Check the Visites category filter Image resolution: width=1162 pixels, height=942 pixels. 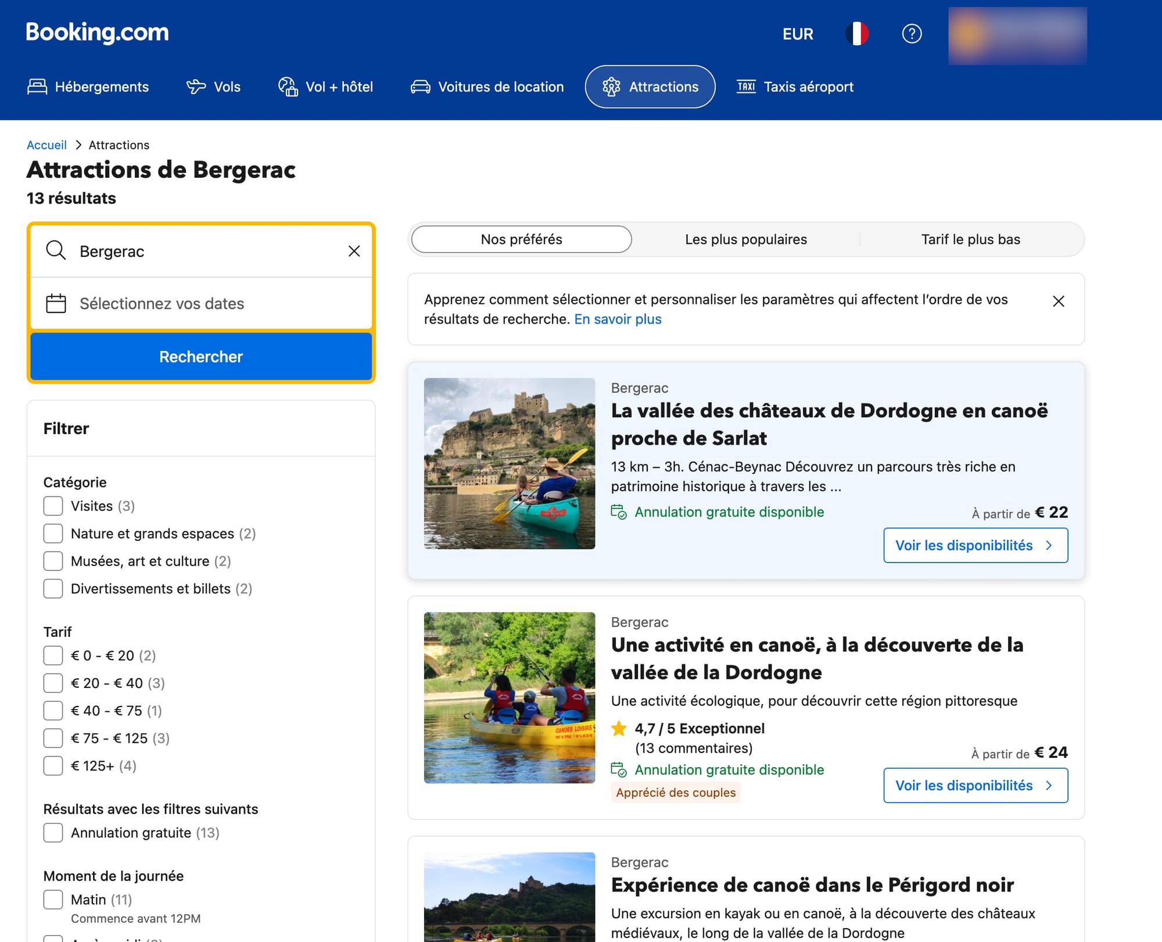53,506
